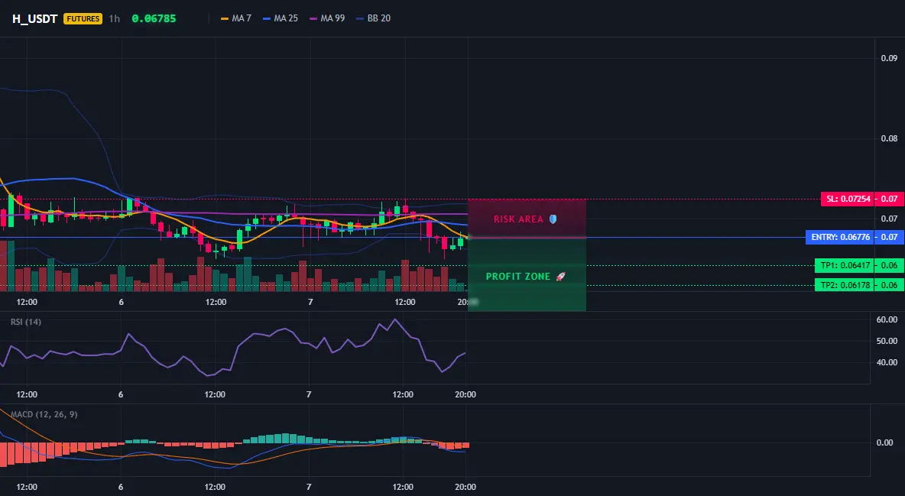This screenshot has height=496, width=905.
Task: Click the 50.00 RSI axis value
Action: coord(887,342)
